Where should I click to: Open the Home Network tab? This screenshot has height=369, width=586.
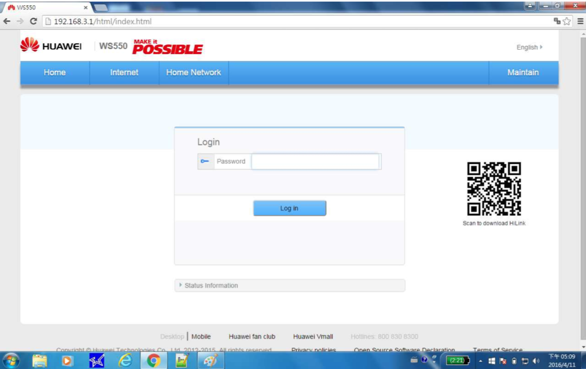(x=193, y=72)
